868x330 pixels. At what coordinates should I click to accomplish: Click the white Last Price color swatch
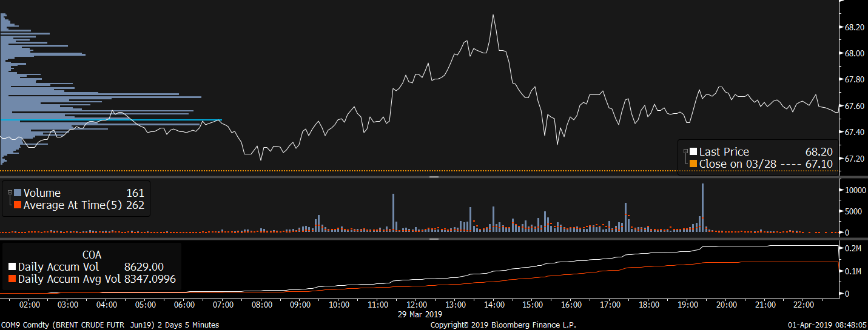click(x=693, y=152)
